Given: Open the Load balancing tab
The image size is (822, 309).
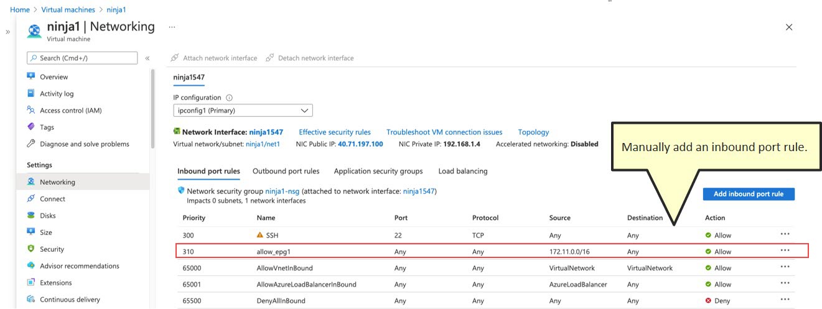Looking at the screenshot, I should tap(463, 171).
